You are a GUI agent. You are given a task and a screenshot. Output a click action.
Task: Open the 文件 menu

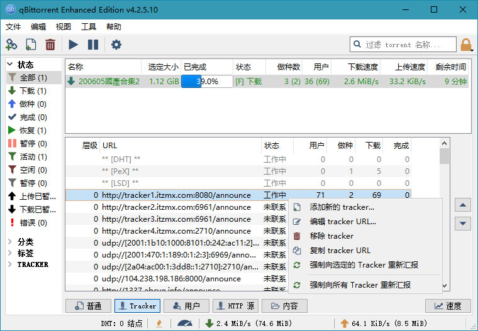pos(13,27)
